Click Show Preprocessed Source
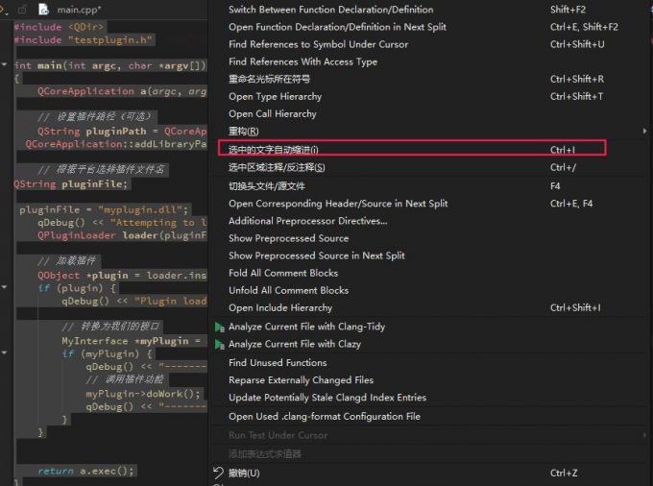This screenshot has width=653, height=486. [288, 238]
